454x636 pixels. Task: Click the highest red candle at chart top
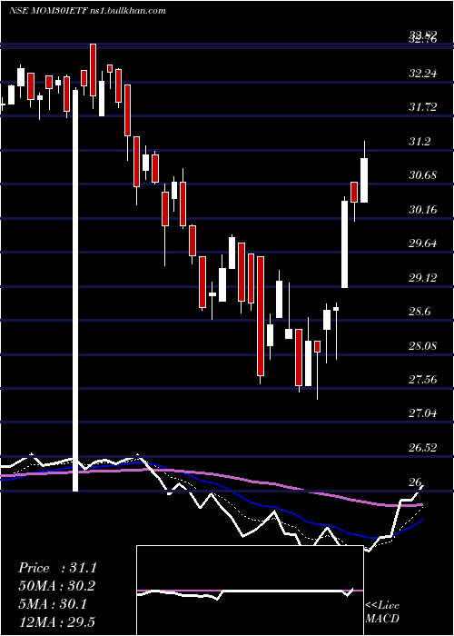(94, 70)
